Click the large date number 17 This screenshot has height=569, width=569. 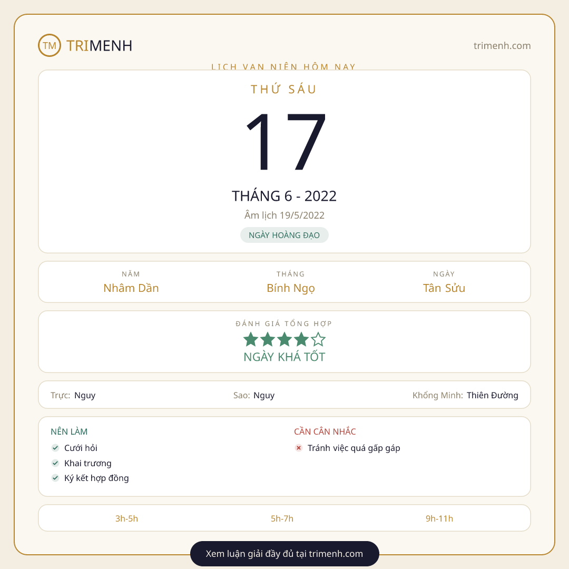point(286,142)
